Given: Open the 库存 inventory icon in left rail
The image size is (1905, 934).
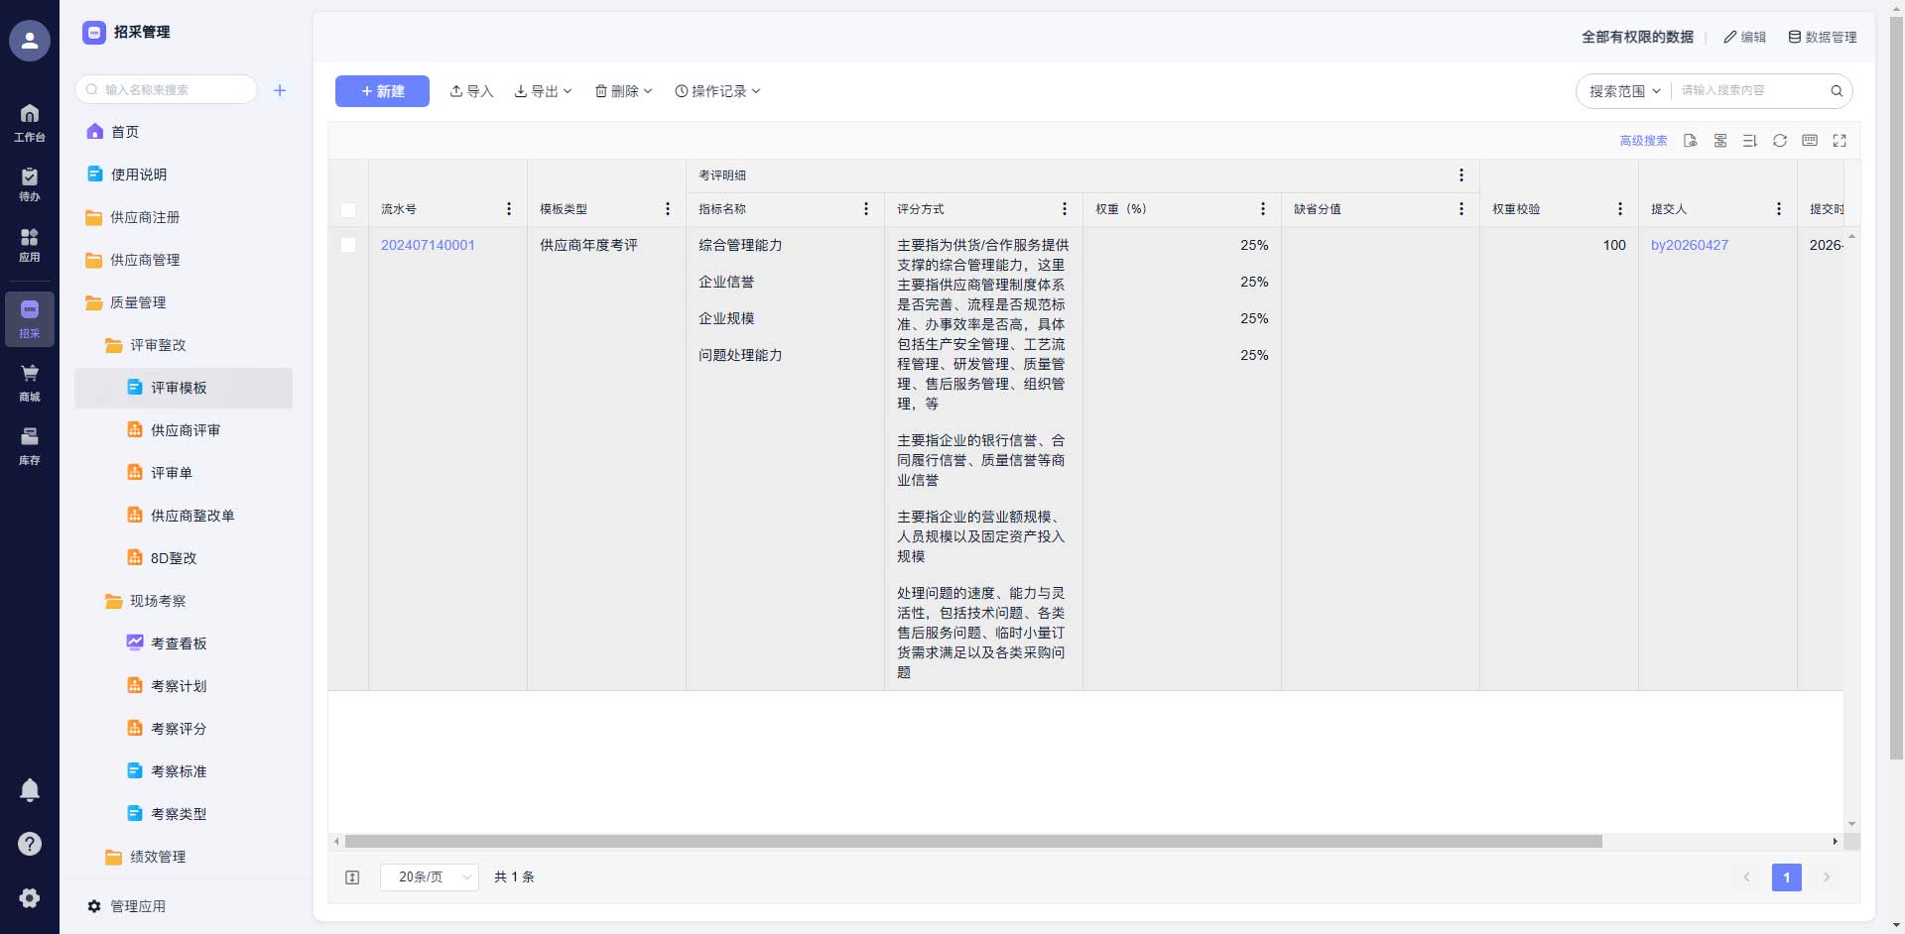Looking at the screenshot, I should click(30, 444).
